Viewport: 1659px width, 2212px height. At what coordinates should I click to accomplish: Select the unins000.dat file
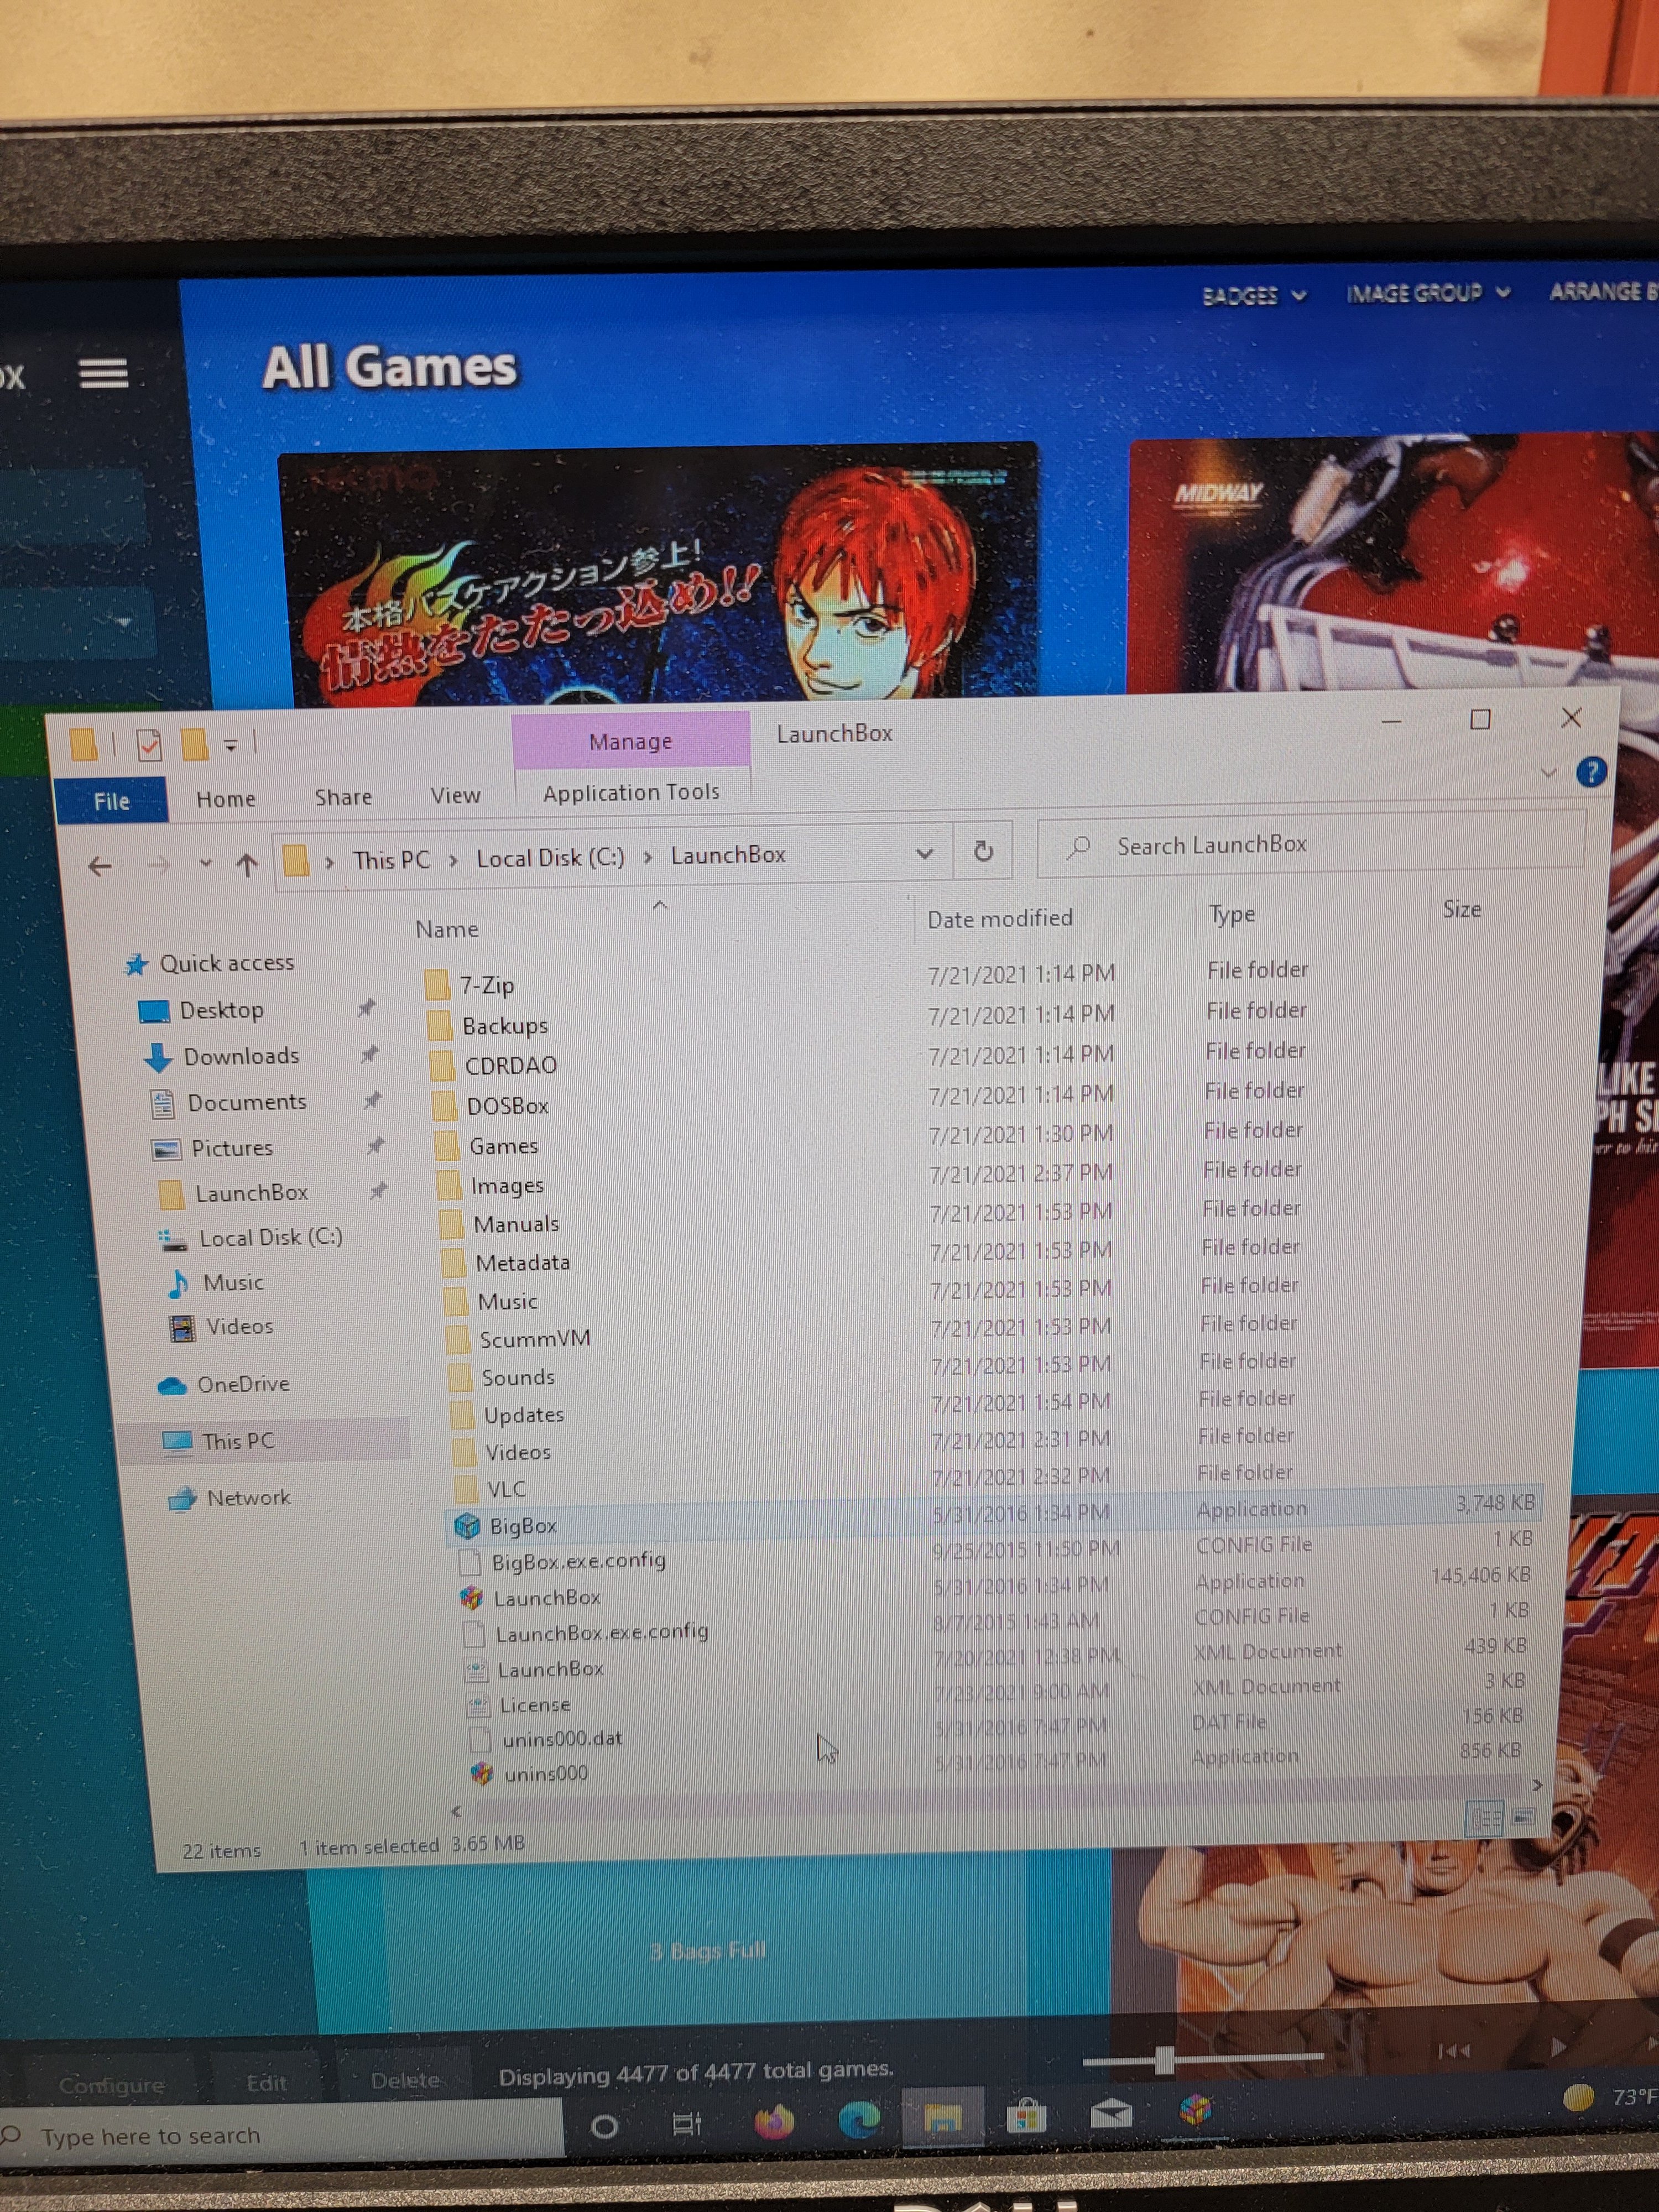[561, 1739]
